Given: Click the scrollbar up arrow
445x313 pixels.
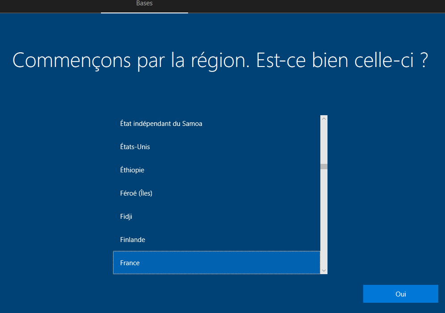Looking at the screenshot, I should [324, 119].
